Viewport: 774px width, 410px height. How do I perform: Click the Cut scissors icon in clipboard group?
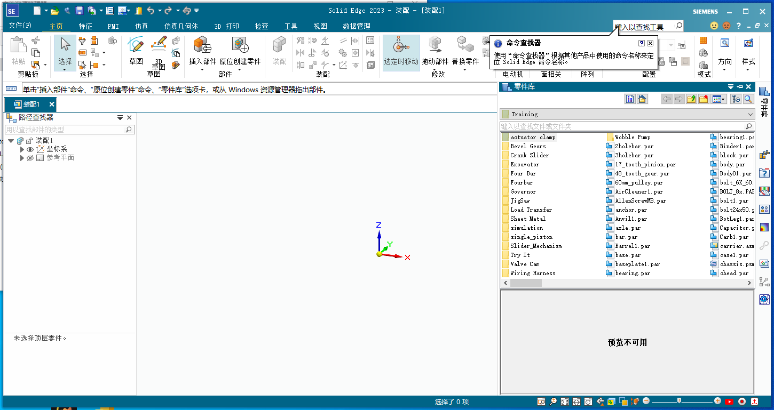pyautogui.click(x=36, y=41)
